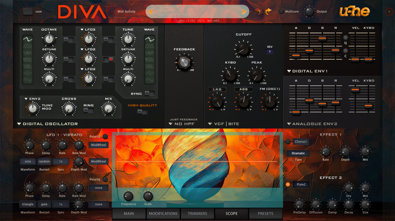Screen dimensions: 395x221
Task: Click the DIVA logo
Action: (x=82, y=12)
